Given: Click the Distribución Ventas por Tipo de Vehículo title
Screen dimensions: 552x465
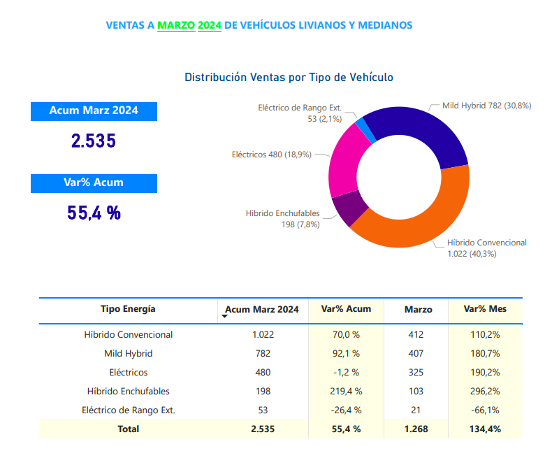Looking at the screenshot, I should coord(289,77).
